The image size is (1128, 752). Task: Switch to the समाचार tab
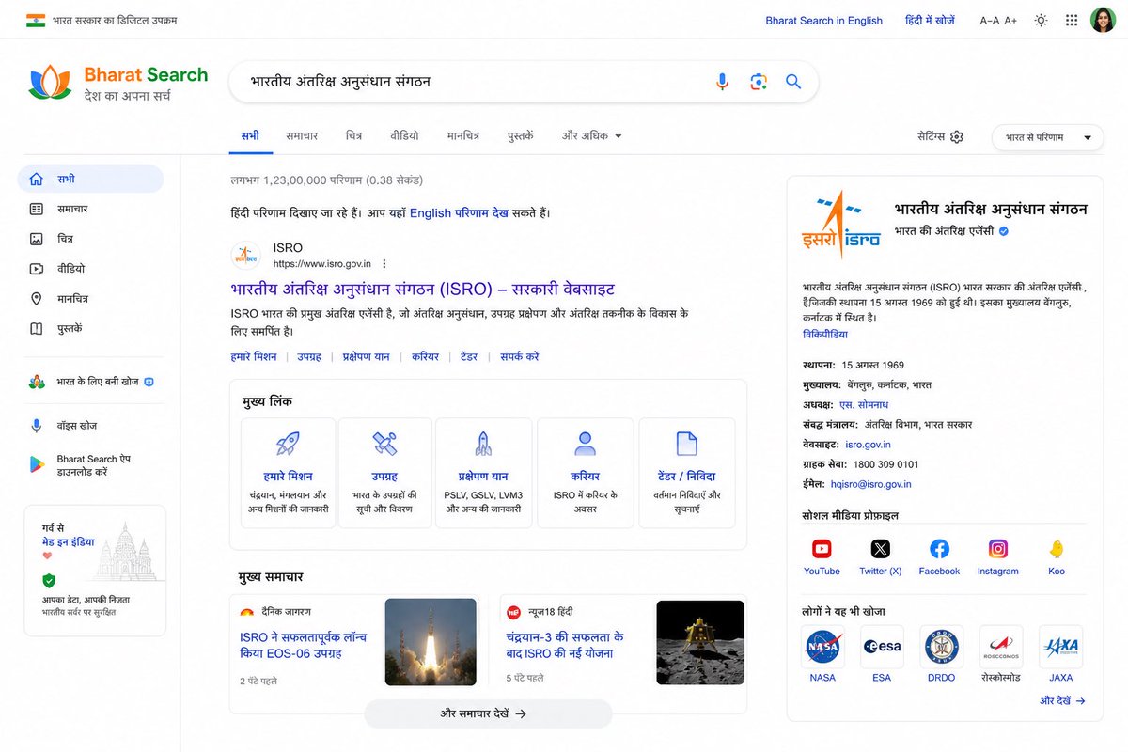point(302,136)
